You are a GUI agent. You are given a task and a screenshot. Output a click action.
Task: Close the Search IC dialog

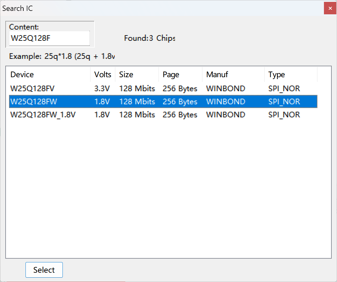pos(330,8)
